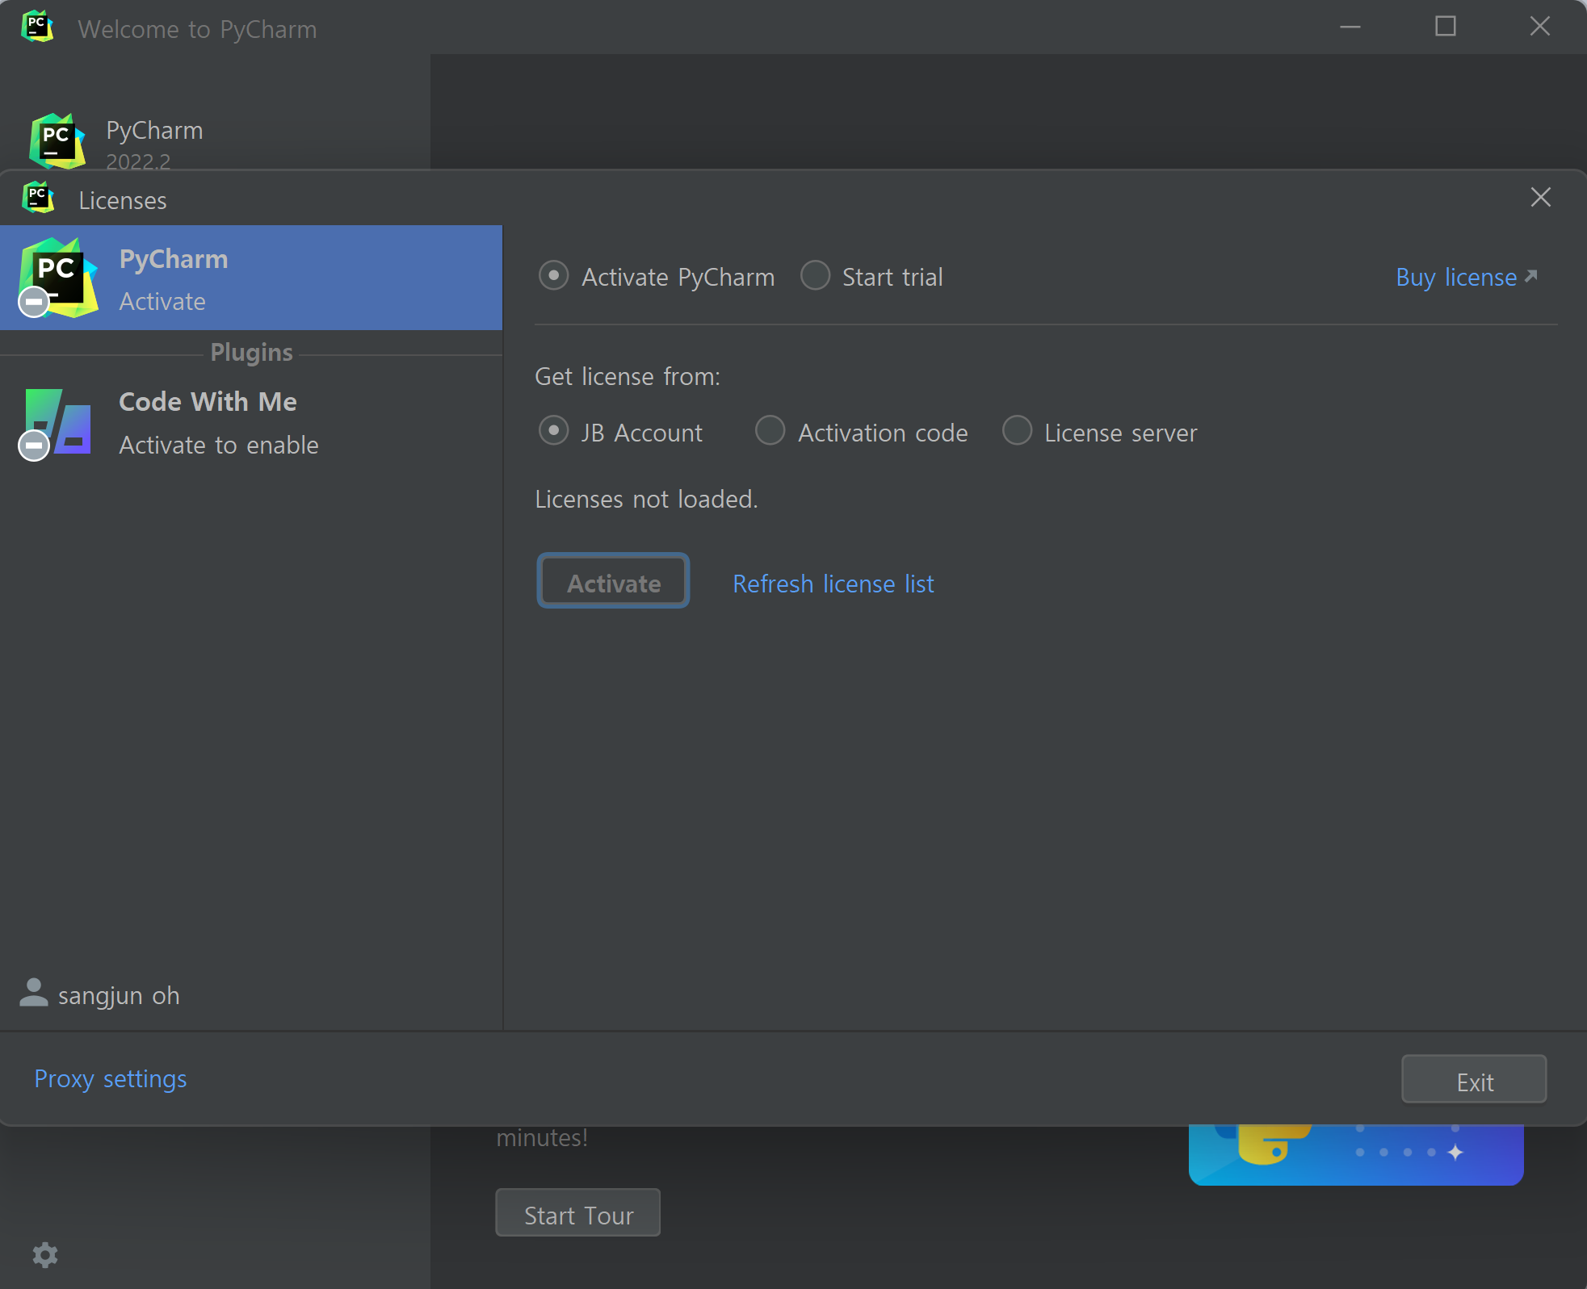Click the PyCharm product icon in license list
Screen dimensions: 1587x1289
click(58, 278)
